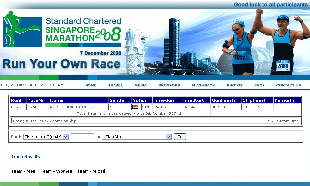Go to CONTACT US

coord(289,85)
